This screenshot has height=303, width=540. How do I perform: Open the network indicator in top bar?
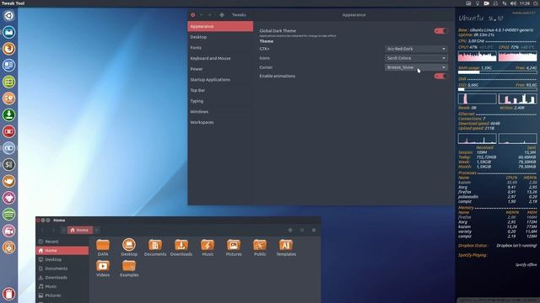[x=505, y=3]
